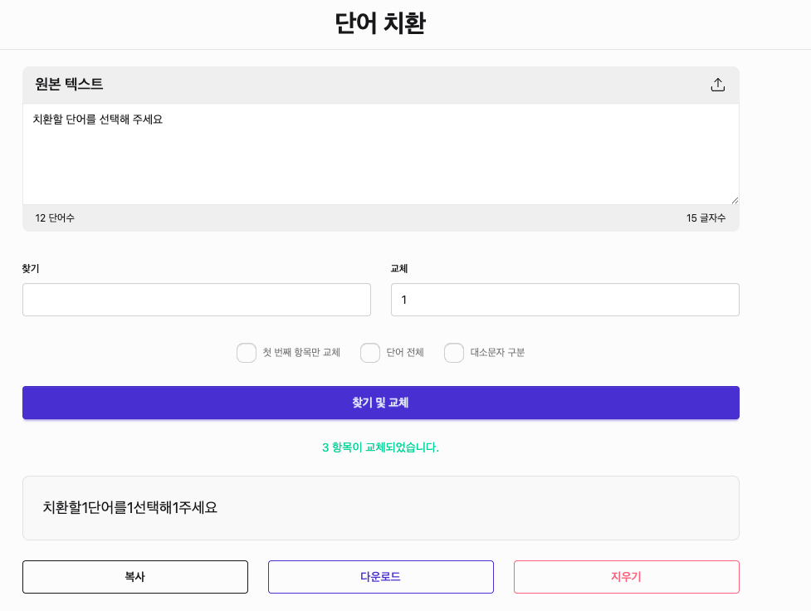811x611 pixels.
Task: Click the message 3 항목이 교체되었습니다.
Action: point(381,447)
